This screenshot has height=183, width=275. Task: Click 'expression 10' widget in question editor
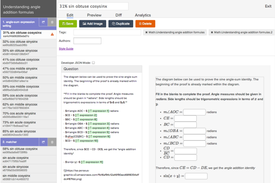click(x=87, y=141)
